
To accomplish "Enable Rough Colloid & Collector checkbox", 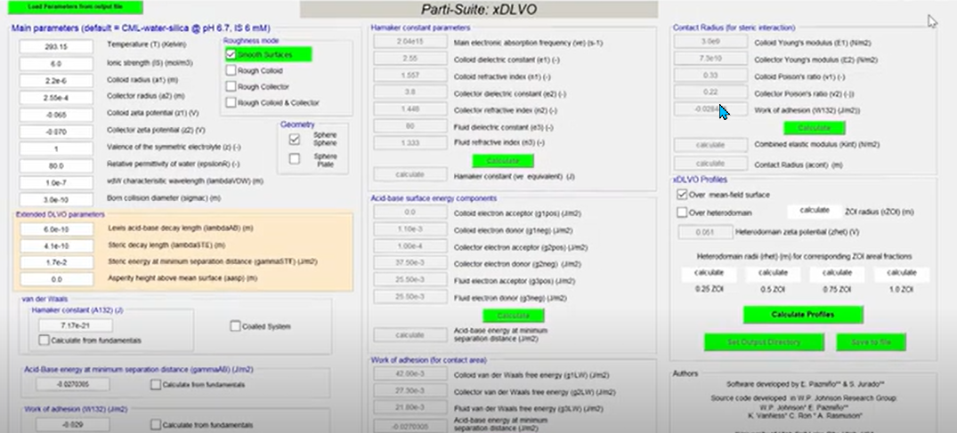I will pos(231,102).
